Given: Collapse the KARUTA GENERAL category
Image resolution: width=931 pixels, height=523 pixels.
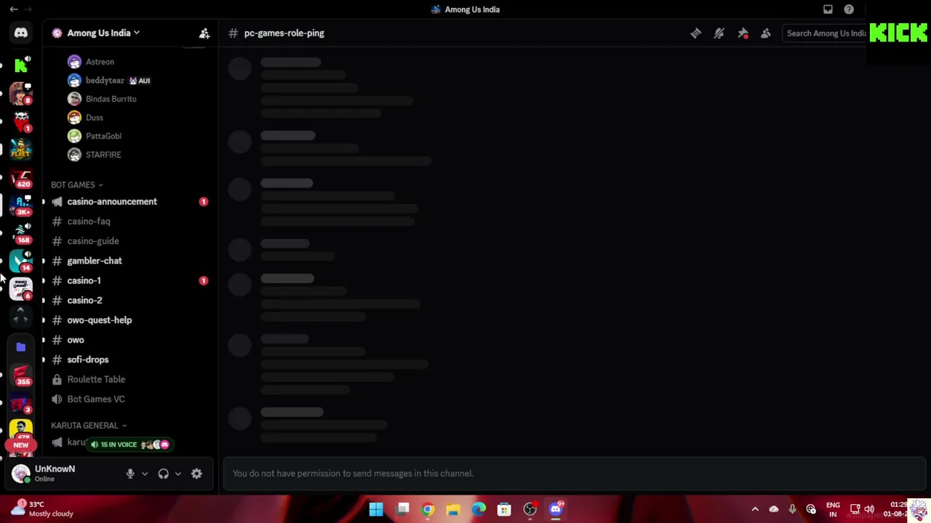Looking at the screenshot, I should 89,426.
